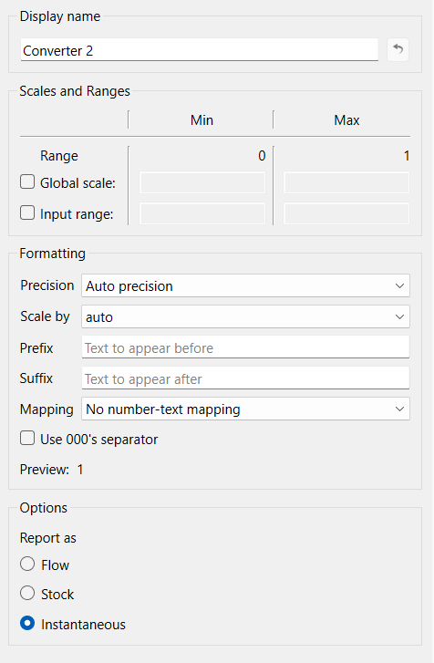Open the Scale by dropdown

245,316
